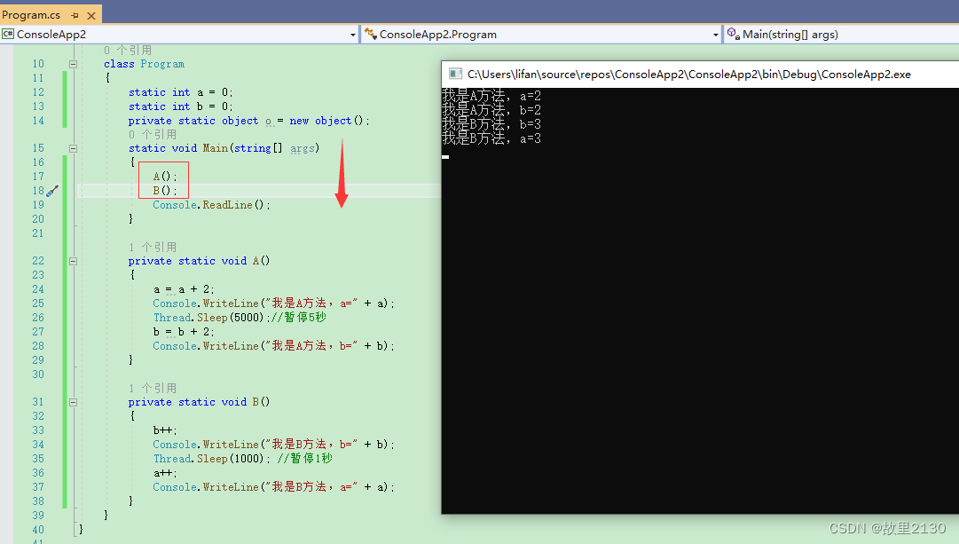Open the ConsoleApp2 project dropdown

[x=352, y=35]
